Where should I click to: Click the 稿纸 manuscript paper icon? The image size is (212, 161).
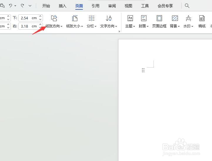(x=202, y=18)
